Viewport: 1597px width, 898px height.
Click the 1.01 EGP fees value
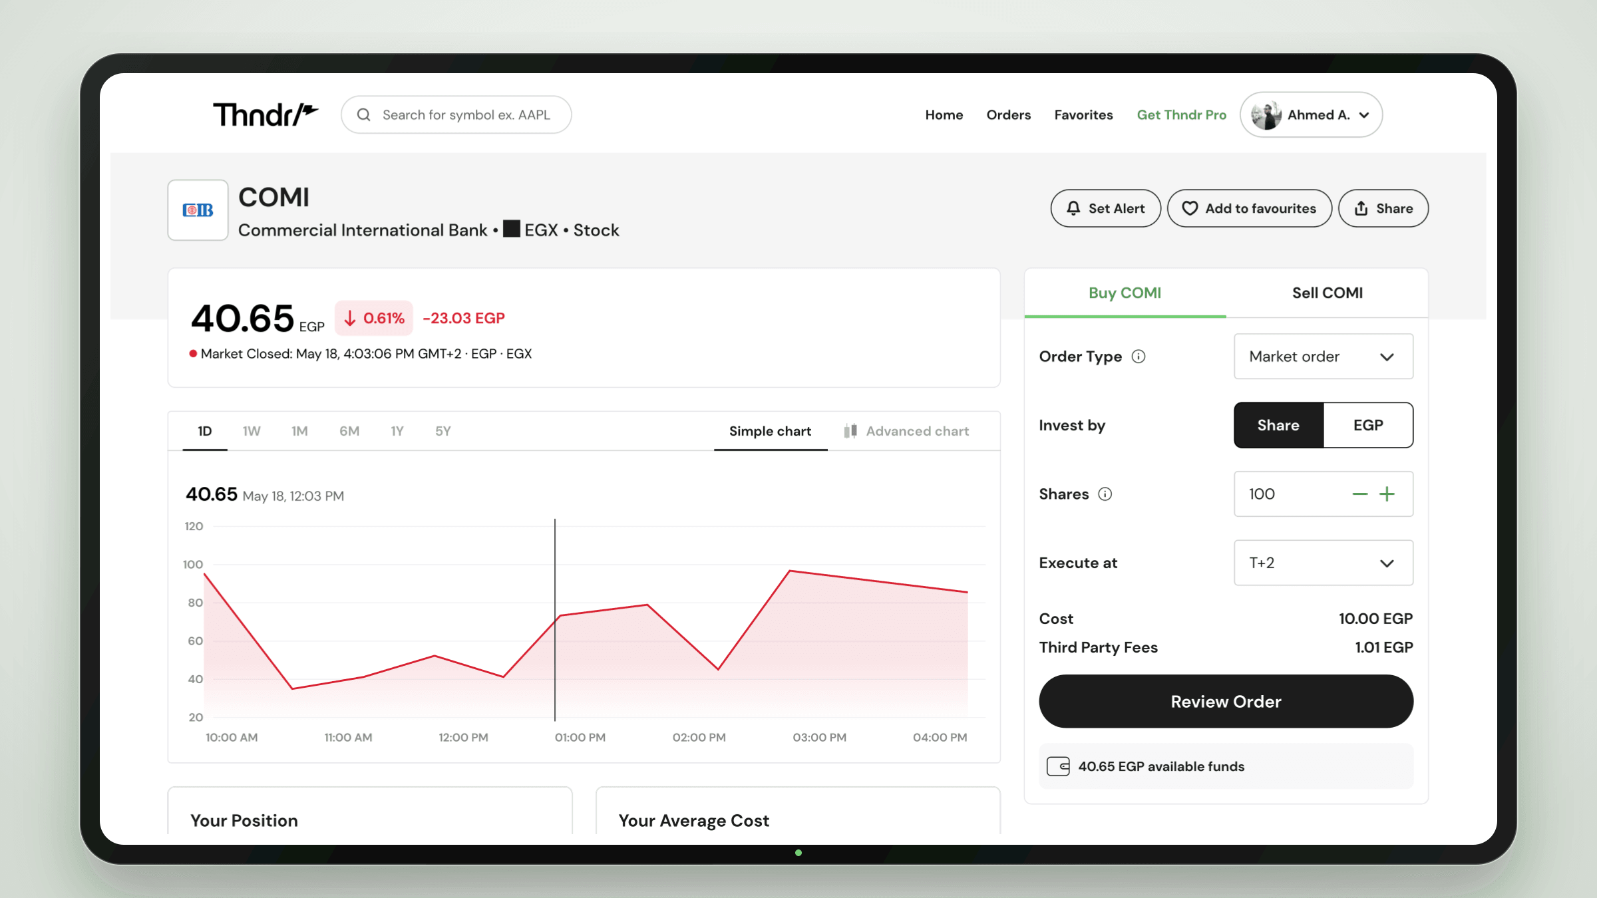click(1383, 647)
